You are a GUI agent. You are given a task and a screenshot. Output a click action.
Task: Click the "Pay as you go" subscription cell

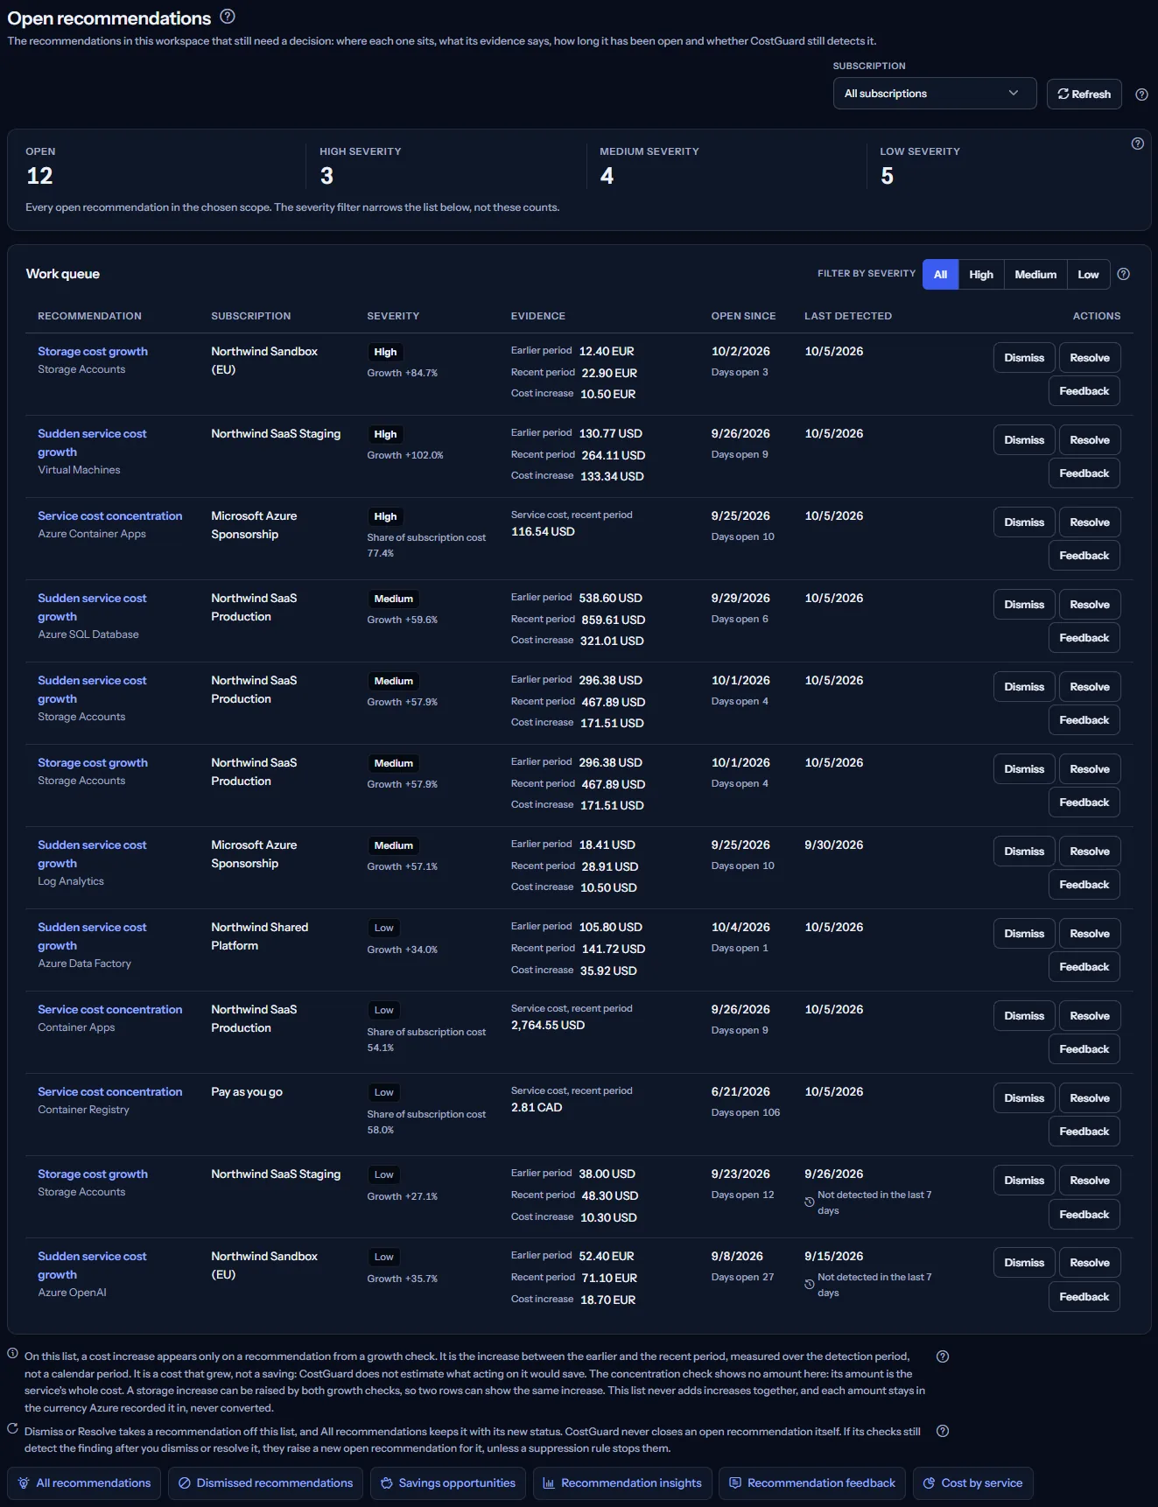(247, 1091)
